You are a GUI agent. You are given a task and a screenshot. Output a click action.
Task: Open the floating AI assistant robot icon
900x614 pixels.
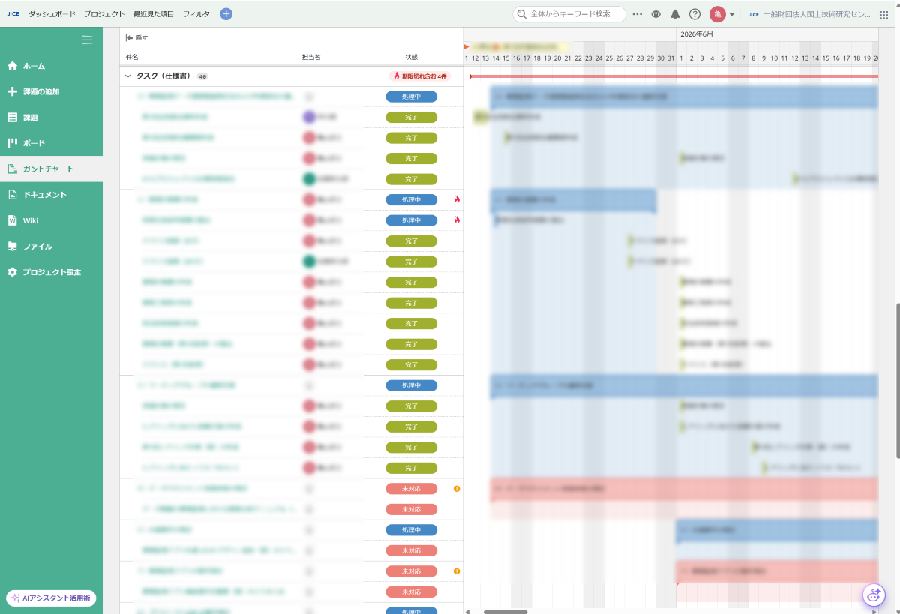point(874,595)
